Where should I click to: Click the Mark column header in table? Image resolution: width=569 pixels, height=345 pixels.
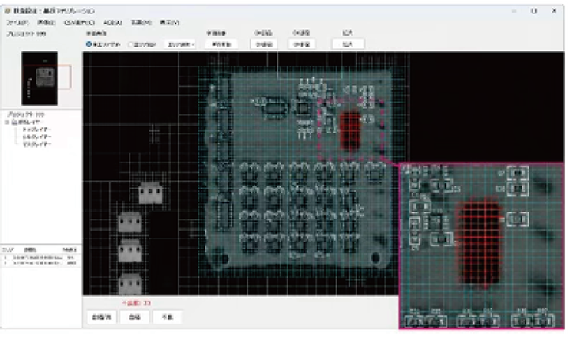[70, 249]
